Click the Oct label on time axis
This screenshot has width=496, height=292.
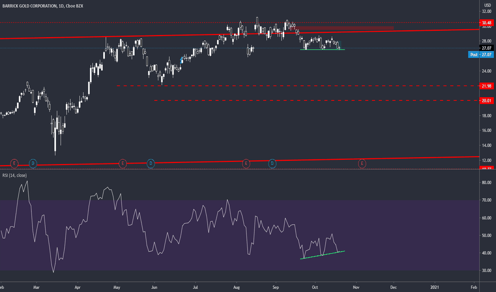315,287
